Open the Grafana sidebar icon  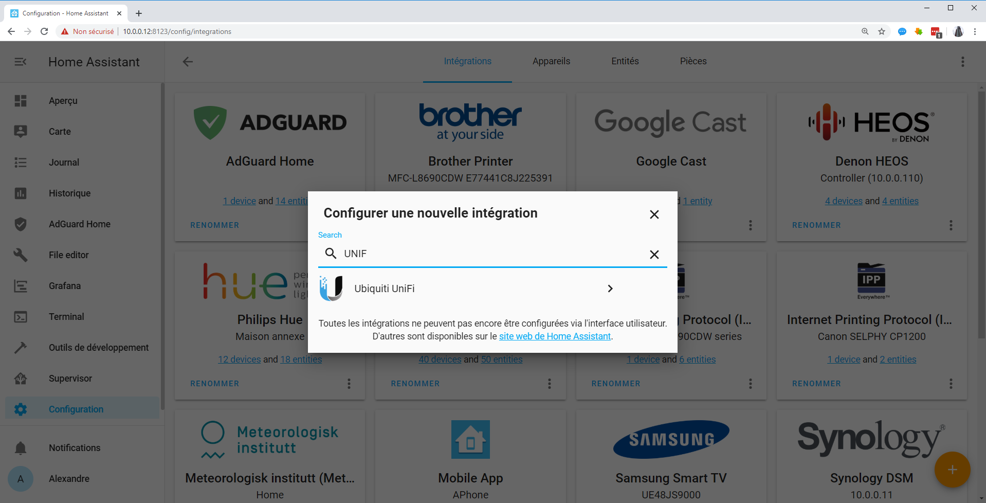(21, 286)
